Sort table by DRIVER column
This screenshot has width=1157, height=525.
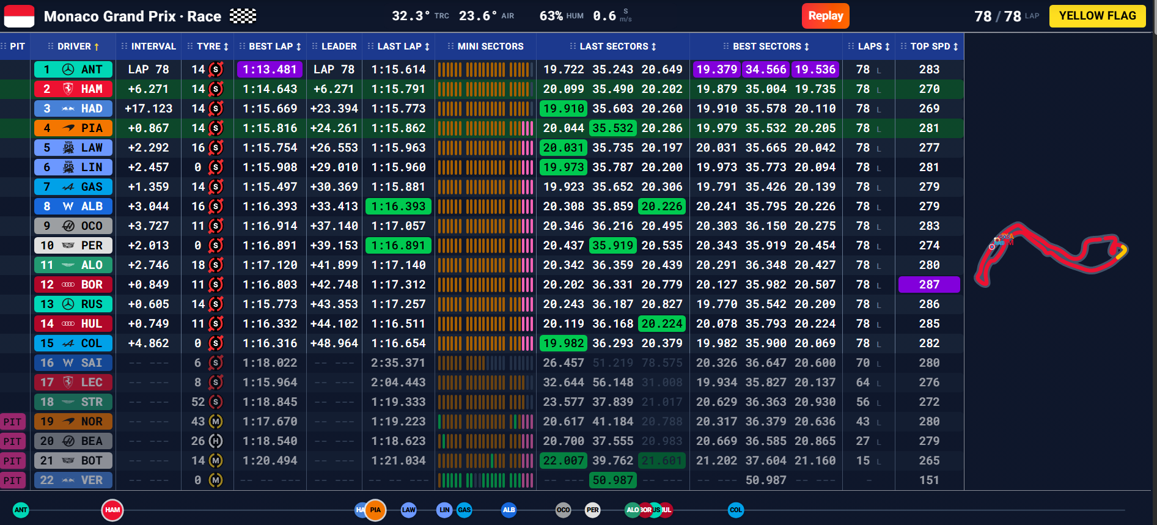pyautogui.click(x=73, y=46)
